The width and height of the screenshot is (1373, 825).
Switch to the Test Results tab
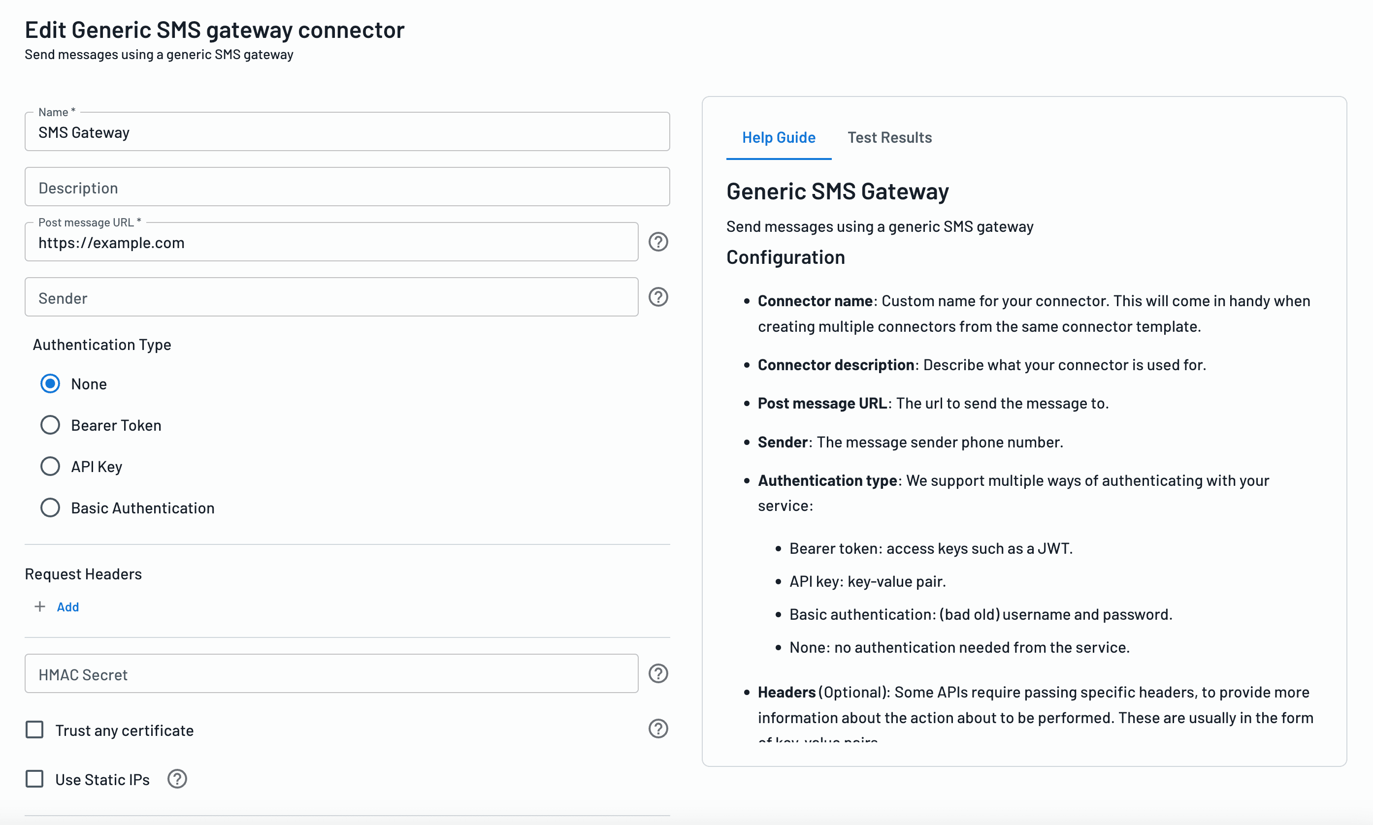(x=888, y=136)
